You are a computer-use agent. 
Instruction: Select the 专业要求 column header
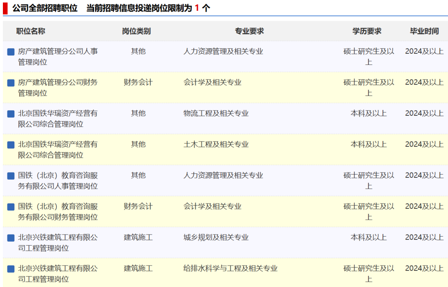pos(249,31)
